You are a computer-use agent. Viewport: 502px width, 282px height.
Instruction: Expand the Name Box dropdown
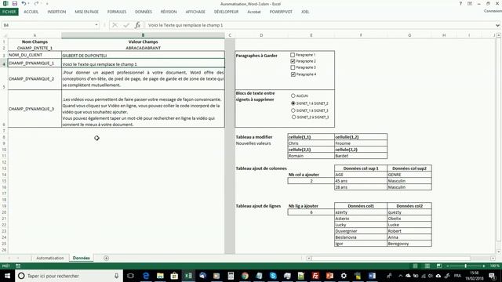click(x=96, y=25)
